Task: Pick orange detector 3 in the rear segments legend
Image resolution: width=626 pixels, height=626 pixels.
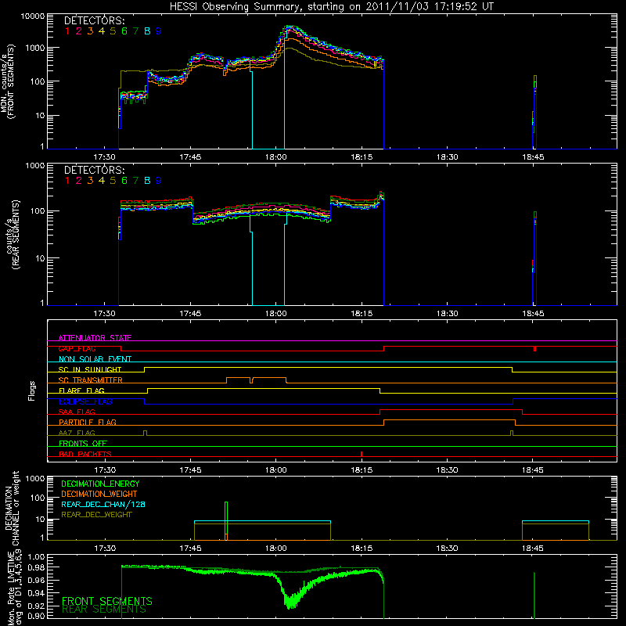Action: click(90, 181)
